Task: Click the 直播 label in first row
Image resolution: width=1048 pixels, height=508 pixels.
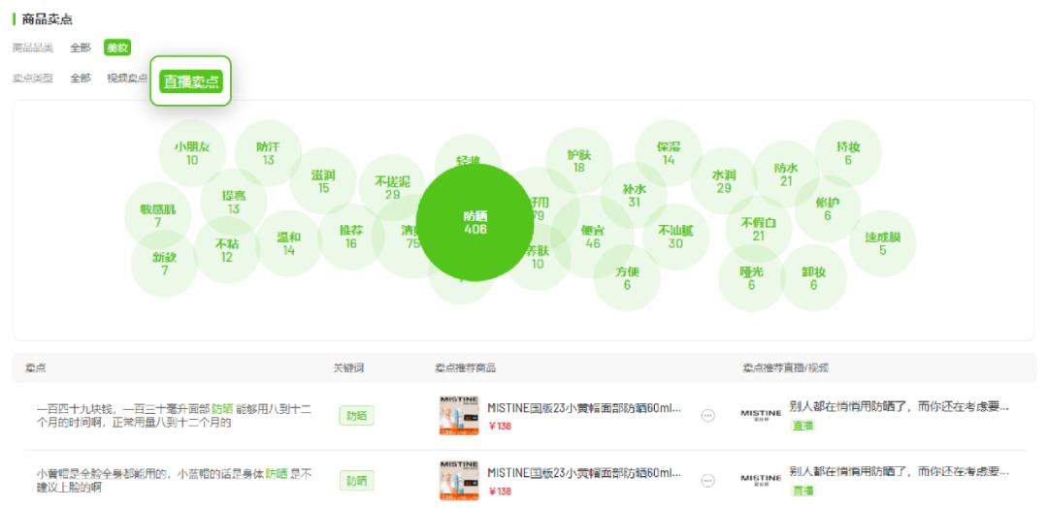Action: tap(802, 426)
